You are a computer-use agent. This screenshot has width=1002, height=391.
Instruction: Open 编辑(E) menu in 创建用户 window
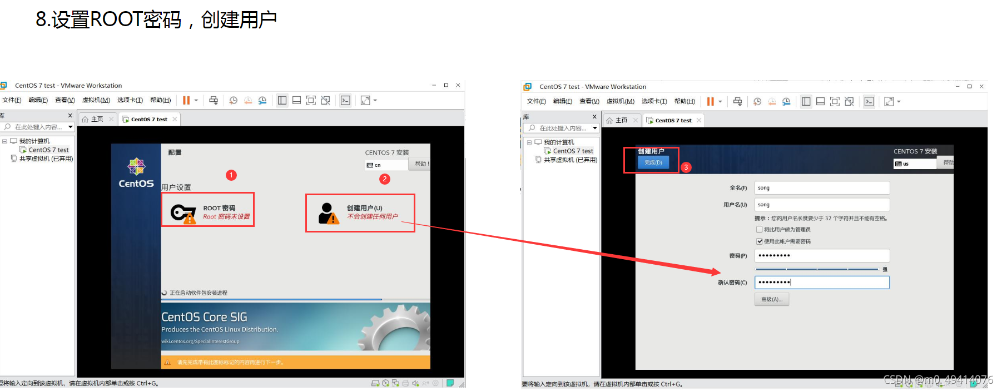click(563, 102)
